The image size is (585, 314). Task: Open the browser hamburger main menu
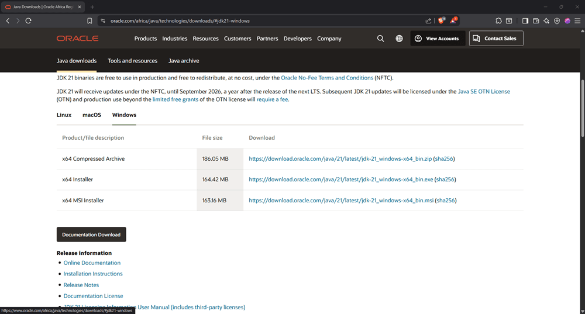point(577,20)
